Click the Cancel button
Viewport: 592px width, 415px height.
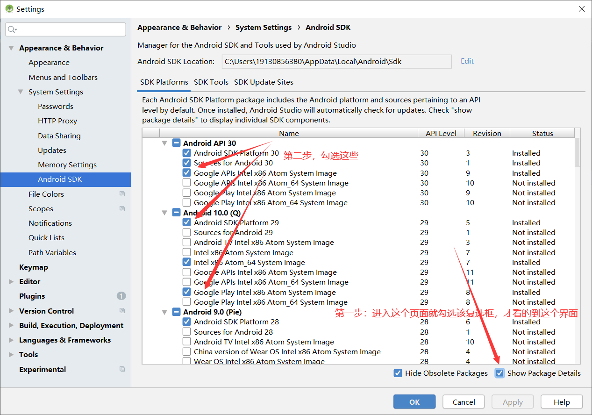[464, 402]
